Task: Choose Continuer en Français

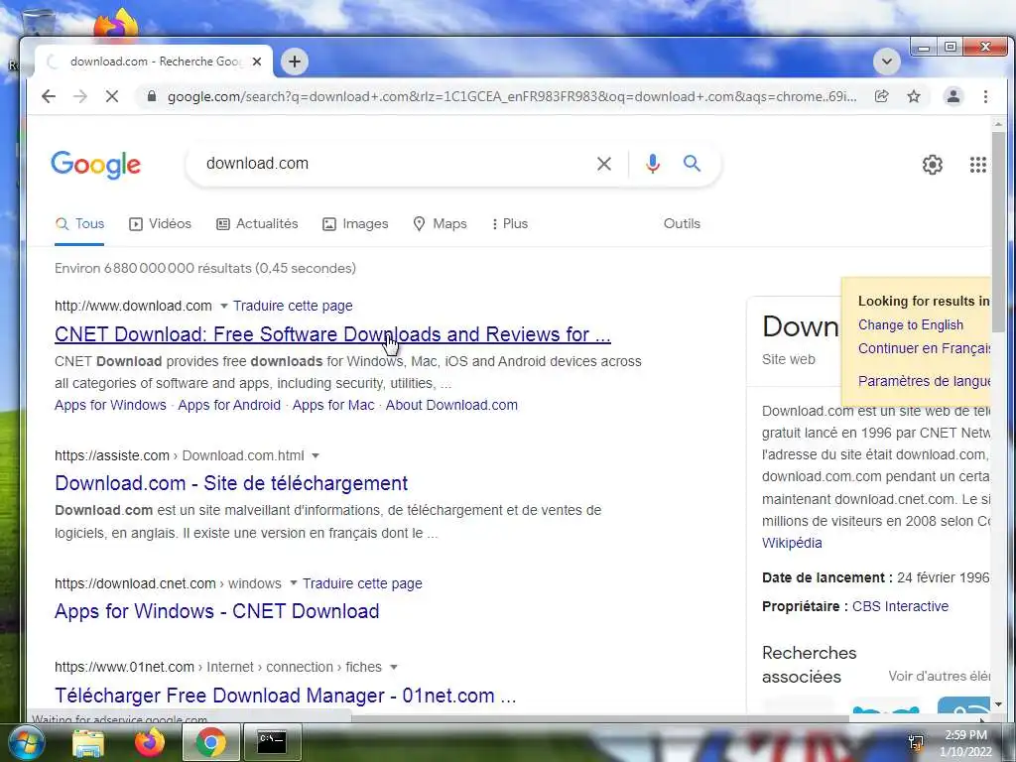Action: pyautogui.click(x=924, y=348)
